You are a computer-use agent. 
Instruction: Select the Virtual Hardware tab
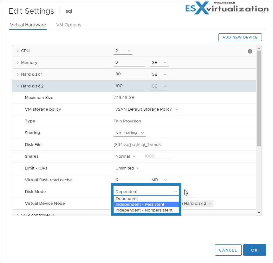[28, 25]
